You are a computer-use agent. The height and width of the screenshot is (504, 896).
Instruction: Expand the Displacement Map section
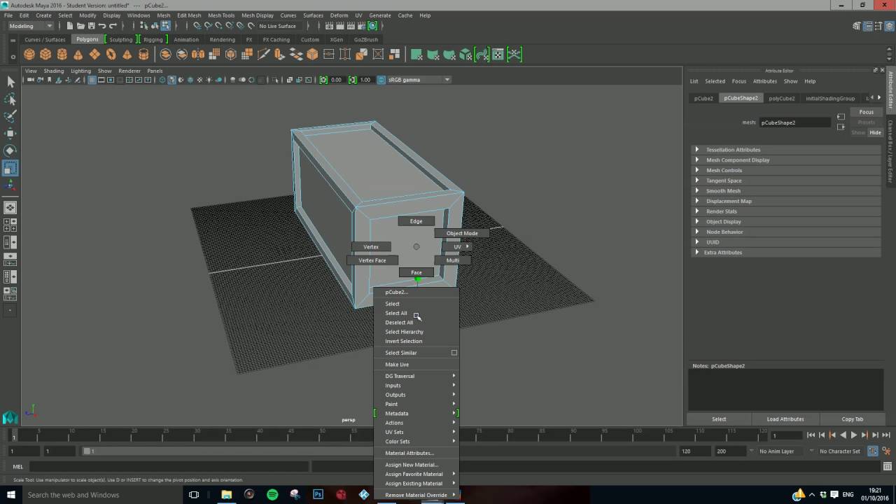click(x=785, y=201)
